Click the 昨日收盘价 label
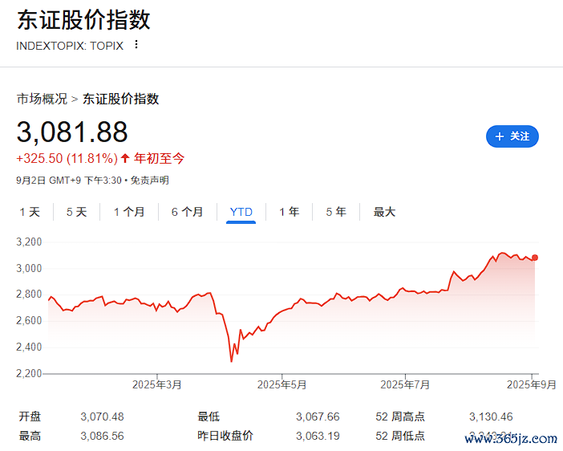 225,436
